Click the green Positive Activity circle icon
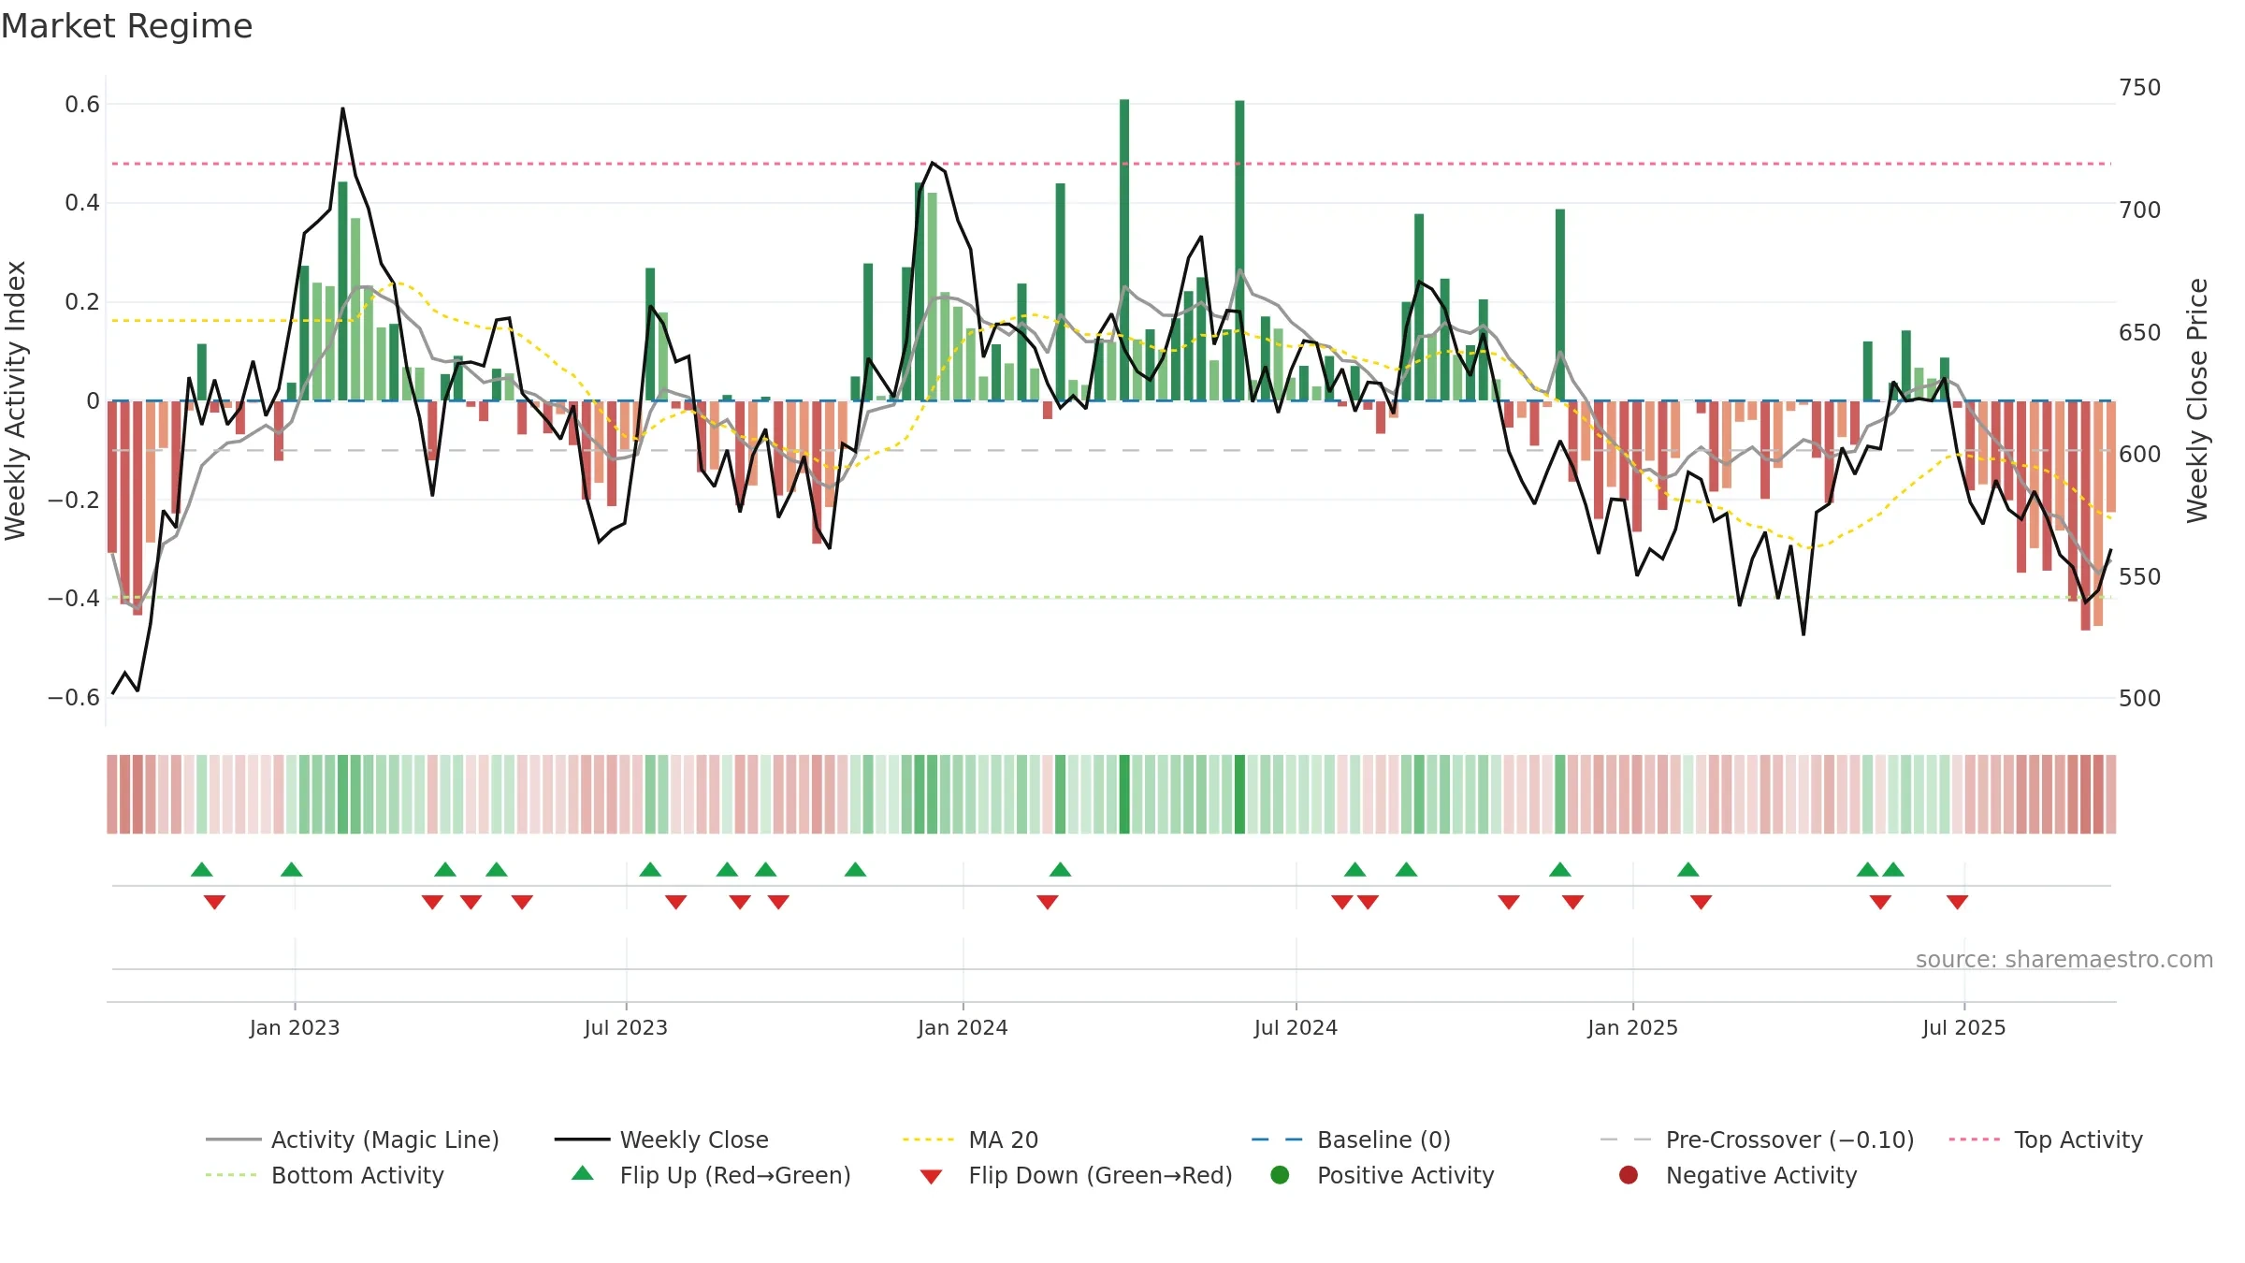Image resolution: width=2245 pixels, height=1263 pixels. tap(1280, 1175)
